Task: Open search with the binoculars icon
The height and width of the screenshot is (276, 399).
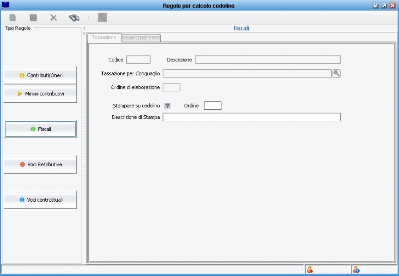Action: click(x=74, y=17)
